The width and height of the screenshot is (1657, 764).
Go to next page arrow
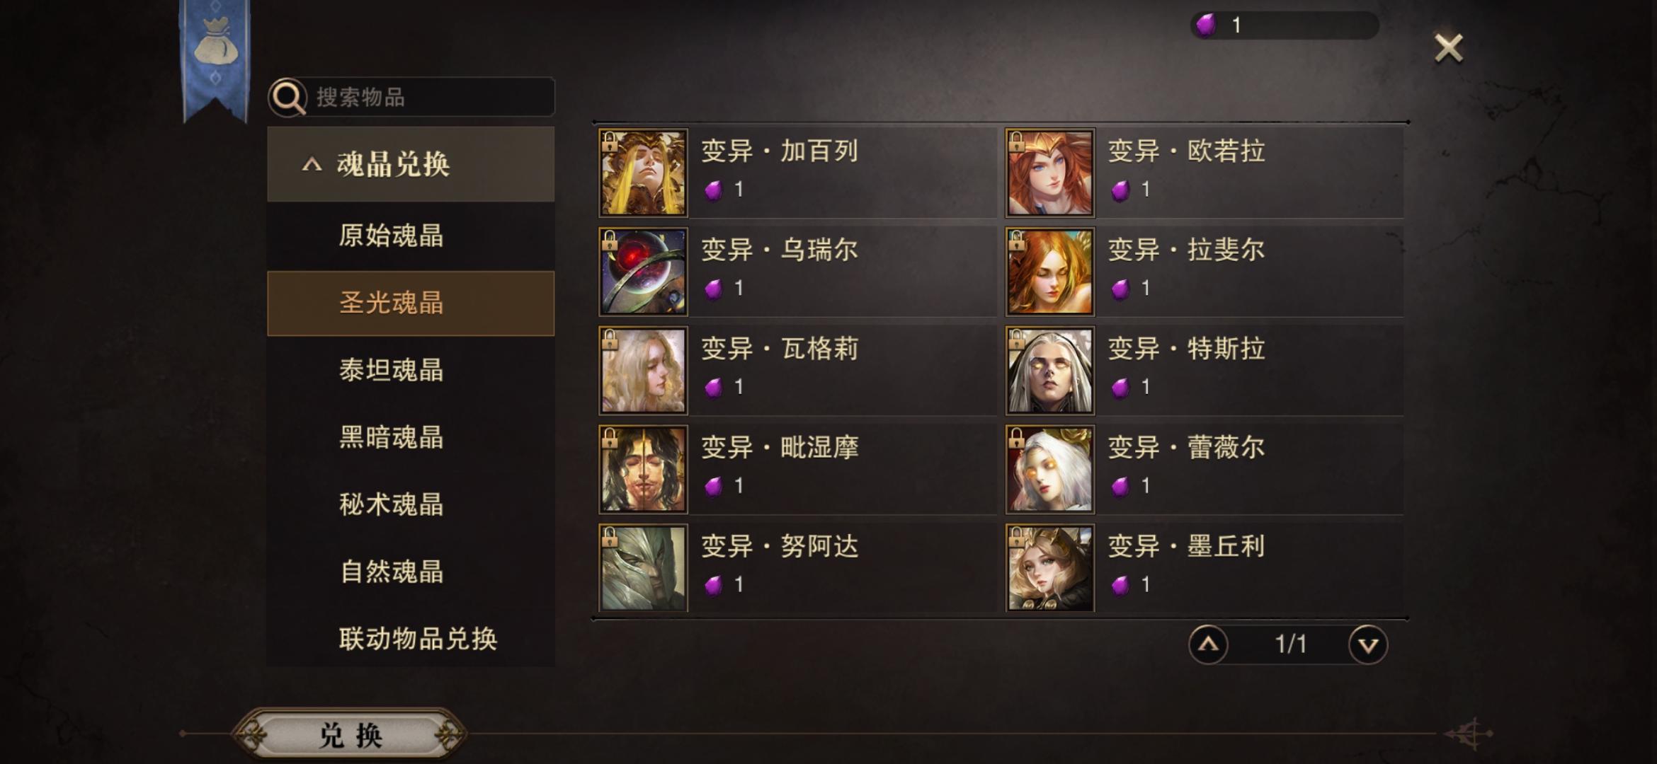click(1367, 644)
